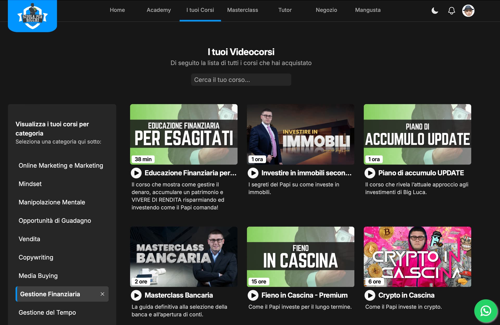
Task: Switch to the Masterclass tab
Action: coord(242,10)
